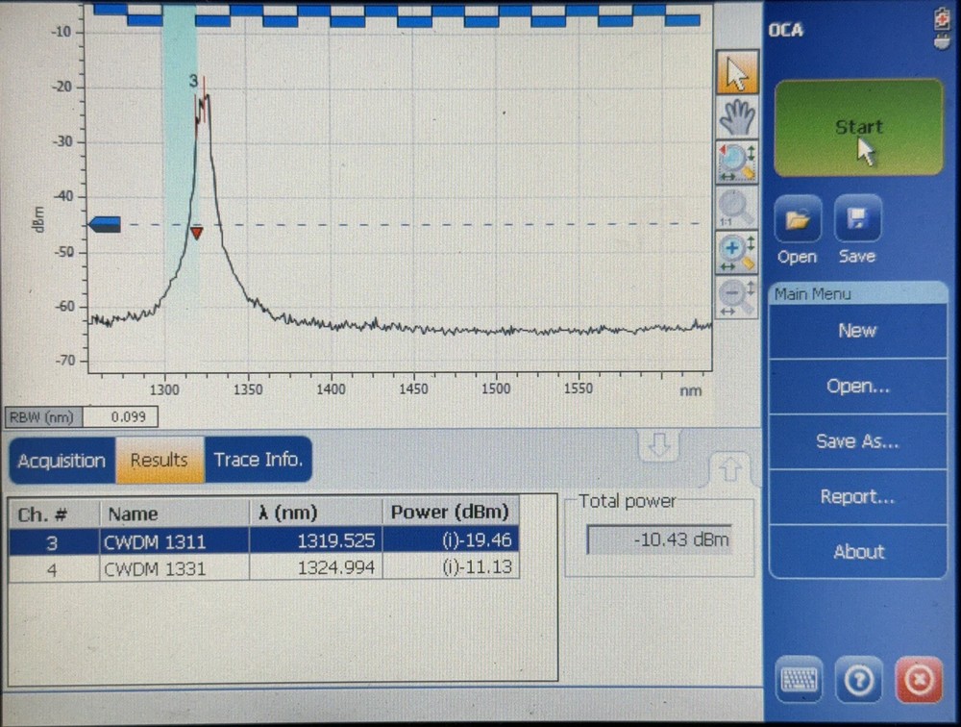Create a New measurement from Main Menu
The height and width of the screenshot is (727, 961).
858,330
